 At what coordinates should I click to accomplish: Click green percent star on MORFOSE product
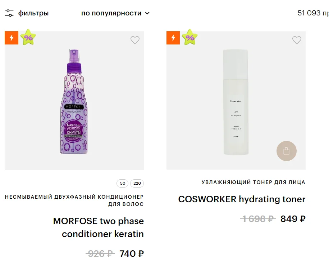pos(28,37)
